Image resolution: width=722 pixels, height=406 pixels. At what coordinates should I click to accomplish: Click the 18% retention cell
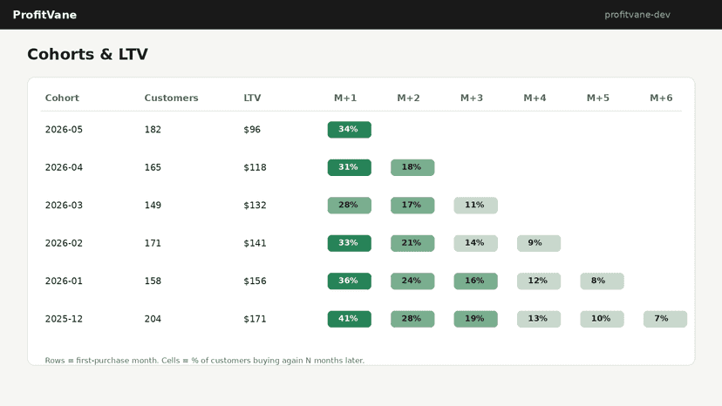pos(412,167)
